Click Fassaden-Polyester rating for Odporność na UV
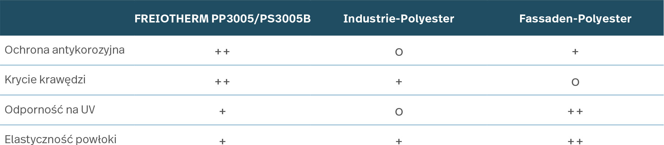664x145 pixels. (575, 112)
